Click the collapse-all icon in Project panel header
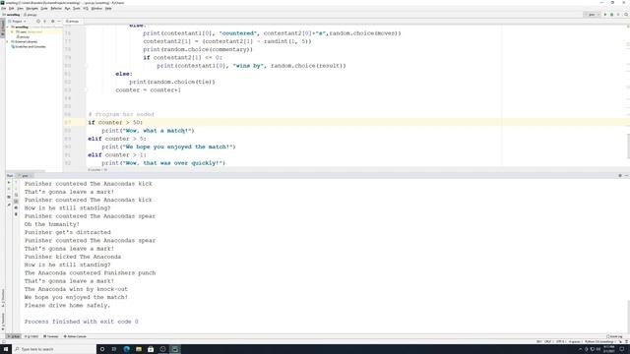The image size is (630, 354). click(x=44, y=22)
